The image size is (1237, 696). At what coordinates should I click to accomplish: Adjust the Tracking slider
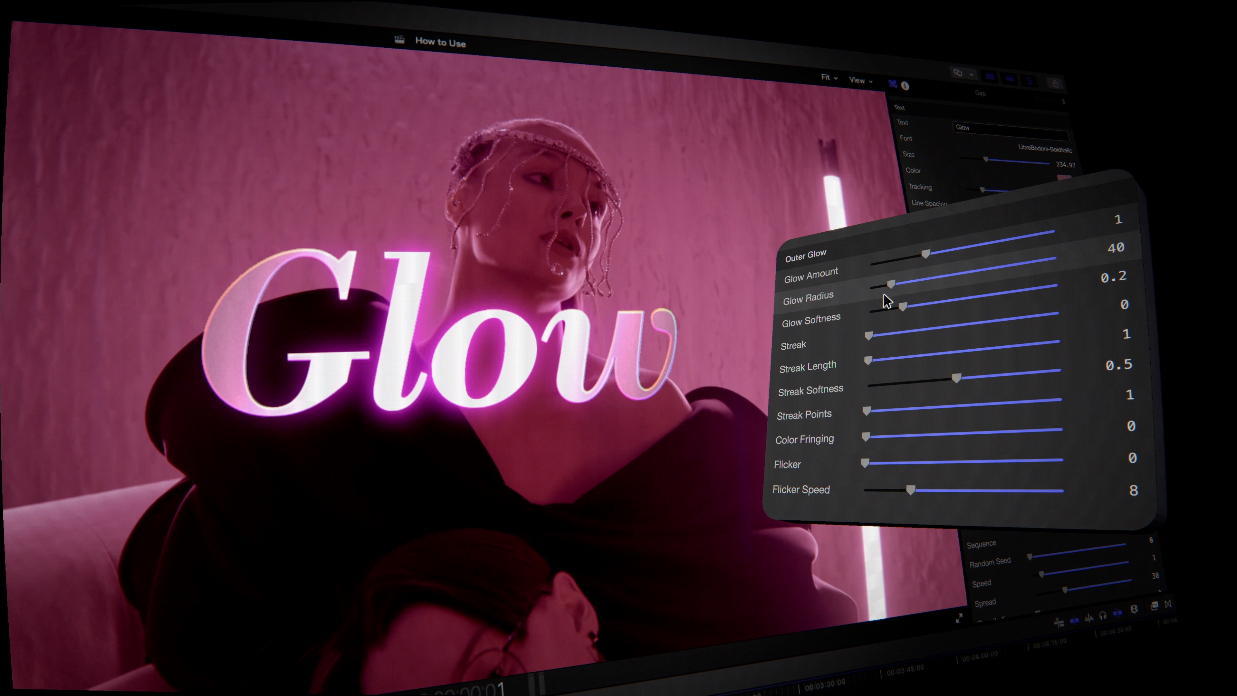pos(983,190)
